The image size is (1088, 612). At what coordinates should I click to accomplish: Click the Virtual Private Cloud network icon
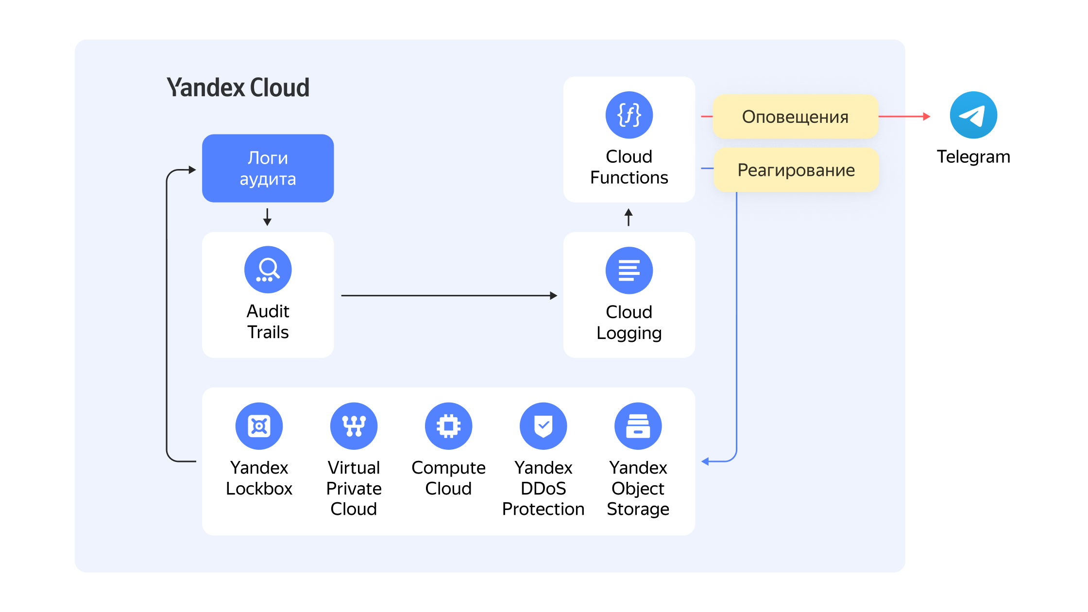click(354, 426)
